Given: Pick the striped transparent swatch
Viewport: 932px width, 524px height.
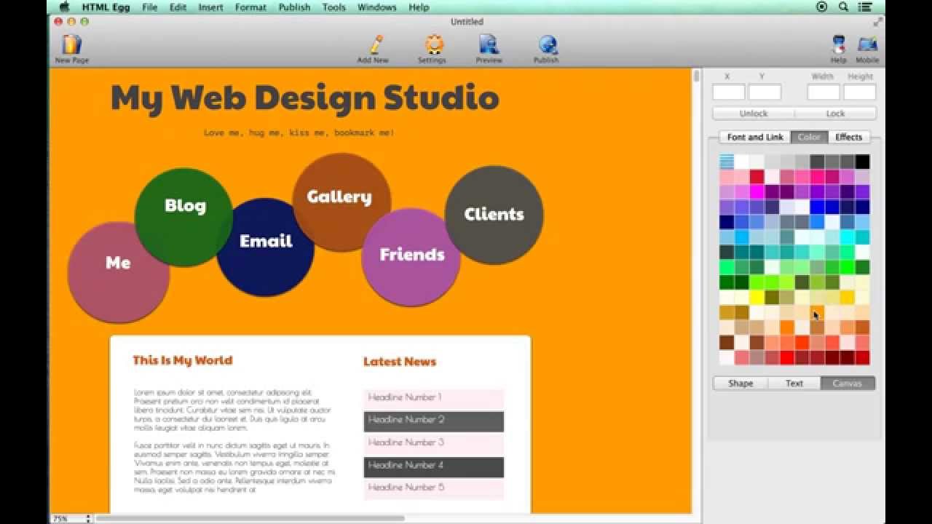Looking at the screenshot, I should (727, 162).
